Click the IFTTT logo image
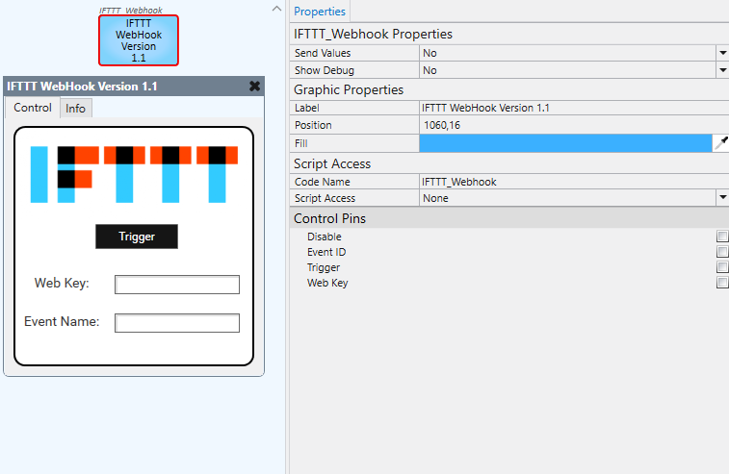729x474 pixels. coord(134,174)
